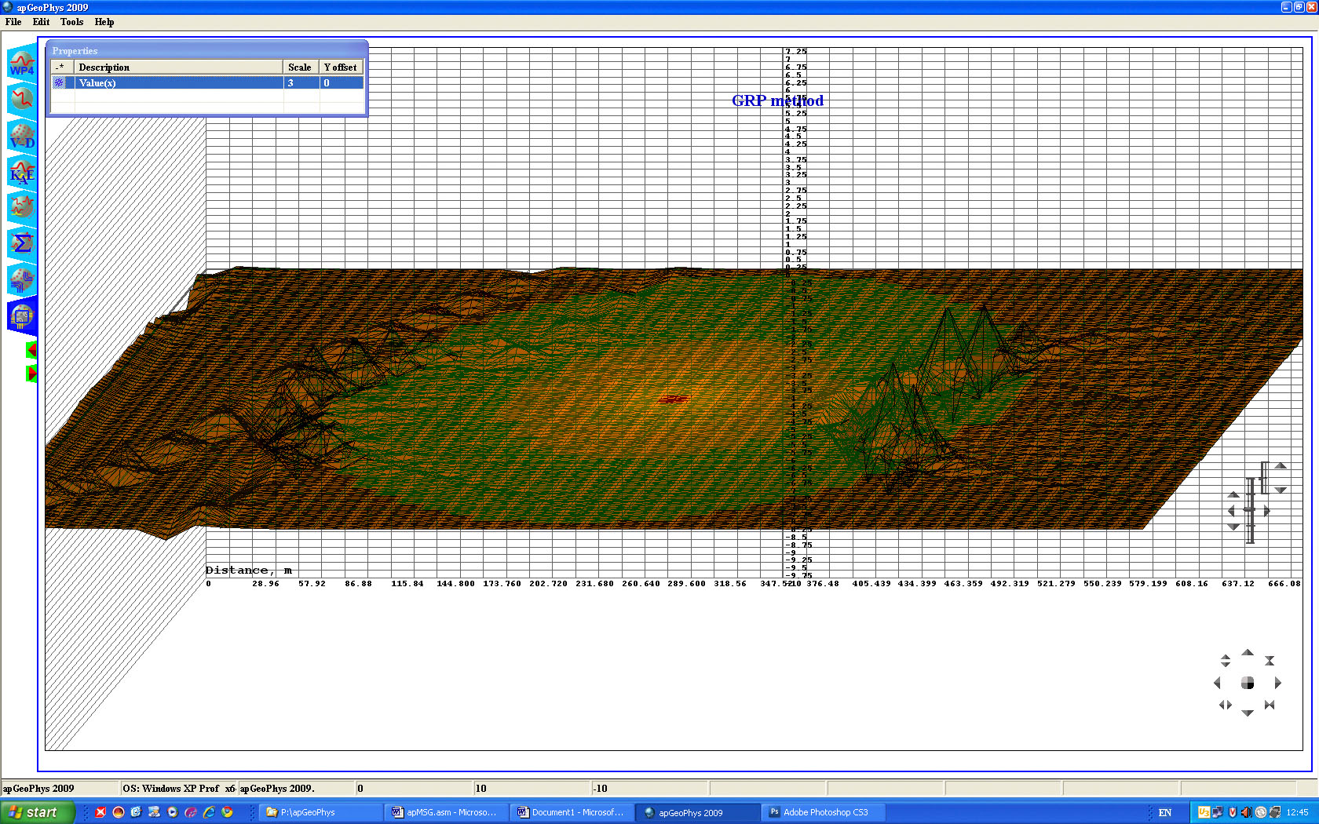Click the Scale column header
1319x824 pixels.
point(299,67)
